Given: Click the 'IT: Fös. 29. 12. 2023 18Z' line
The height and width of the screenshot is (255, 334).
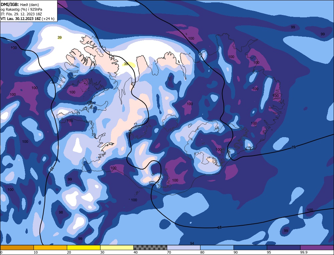Looking at the screenshot, I should [x=21, y=14].
